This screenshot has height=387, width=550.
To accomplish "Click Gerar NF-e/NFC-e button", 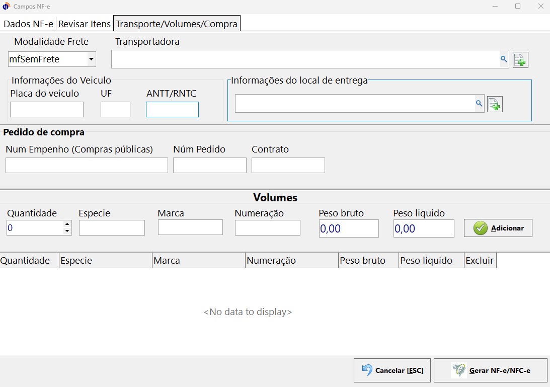I will 490,371.
